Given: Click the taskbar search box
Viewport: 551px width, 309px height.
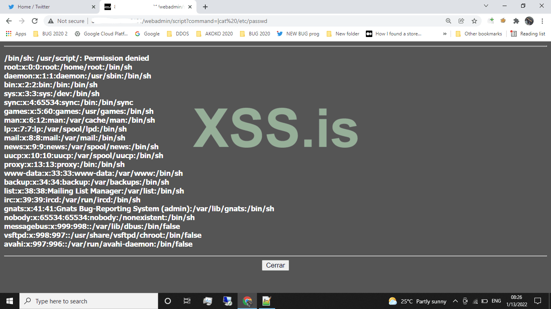Looking at the screenshot, I should pos(89,301).
